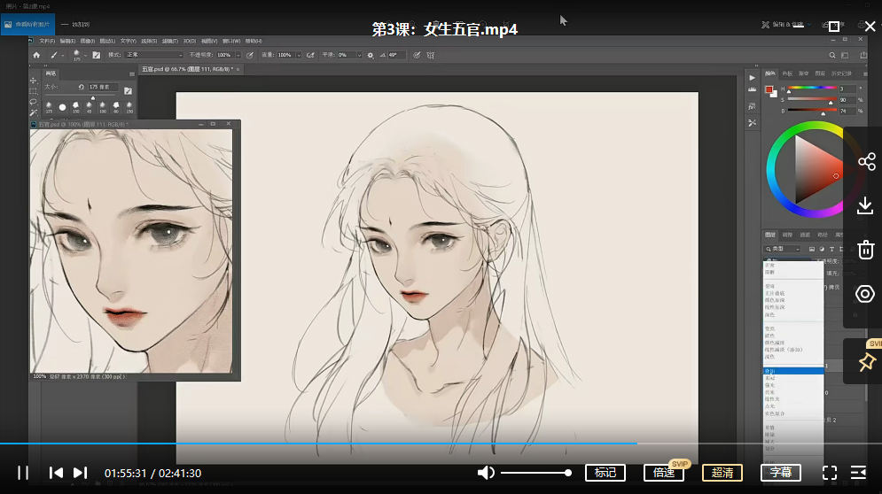
Task: Pause the video playback
Action: [23, 473]
